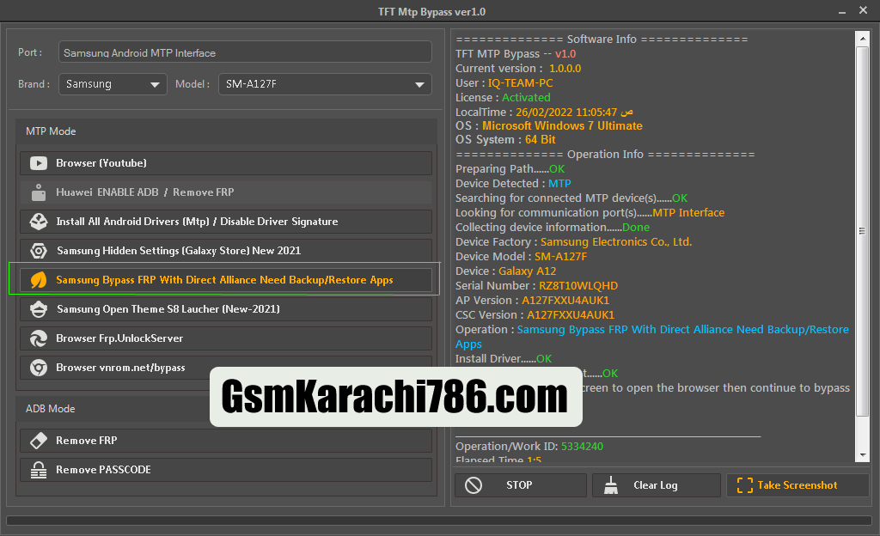Click the orange leaf icon for Samsung Bypass FRP

pos(39,280)
